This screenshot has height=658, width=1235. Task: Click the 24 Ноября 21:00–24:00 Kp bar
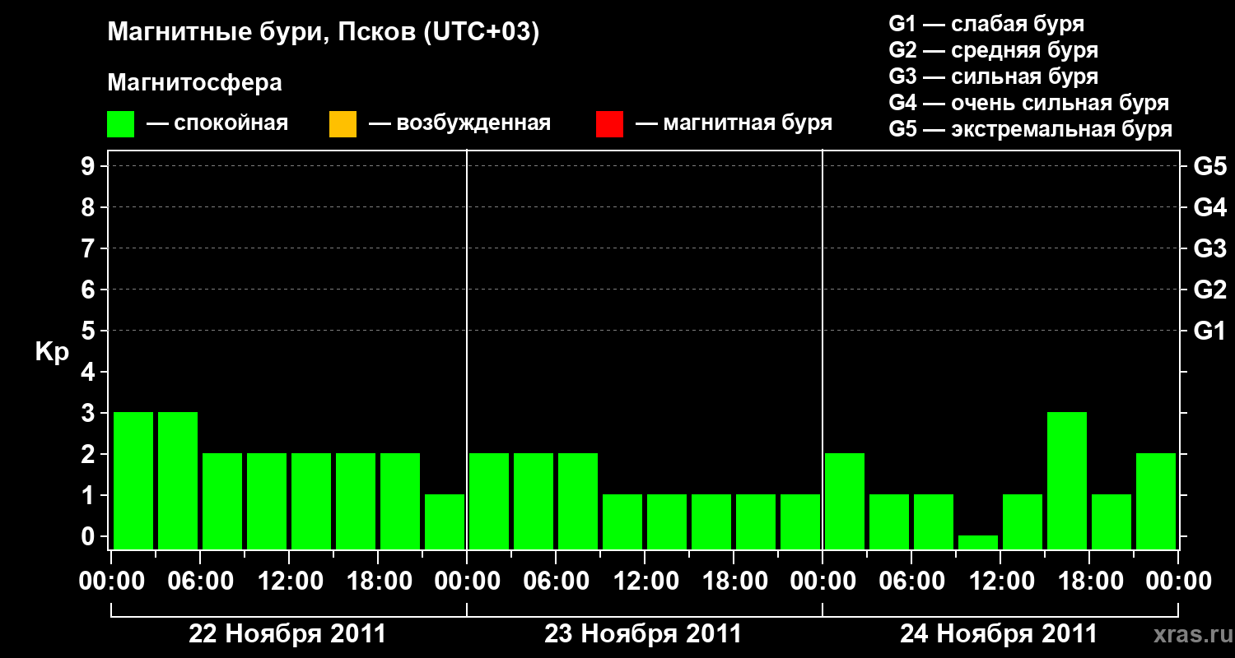click(1156, 501)
